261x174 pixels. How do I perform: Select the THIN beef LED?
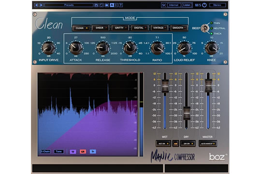[x=211, y=23]
